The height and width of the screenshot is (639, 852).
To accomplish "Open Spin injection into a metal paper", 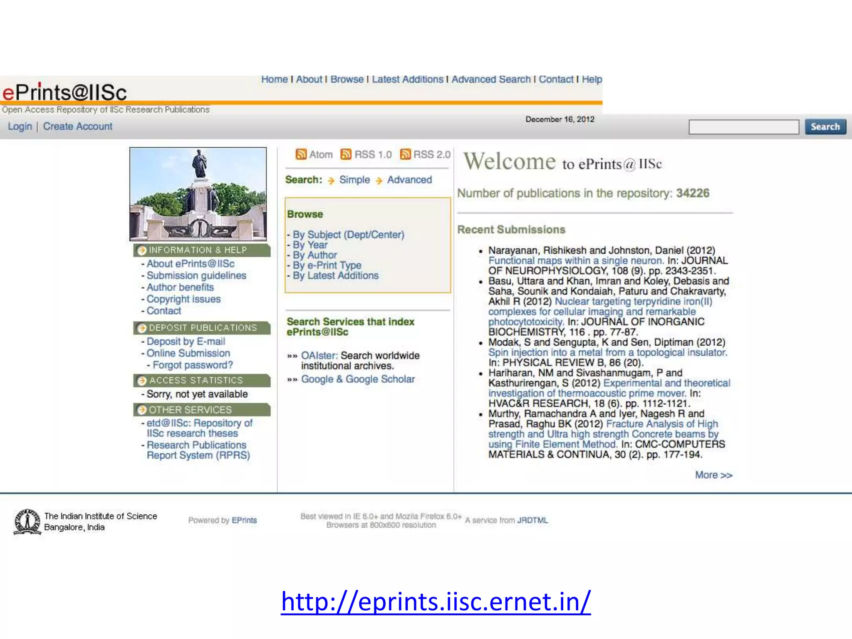I will click(608, 353).
